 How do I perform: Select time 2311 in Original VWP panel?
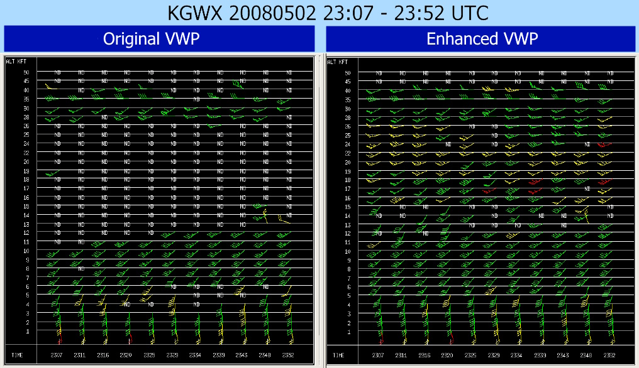(x=79, y=355)
